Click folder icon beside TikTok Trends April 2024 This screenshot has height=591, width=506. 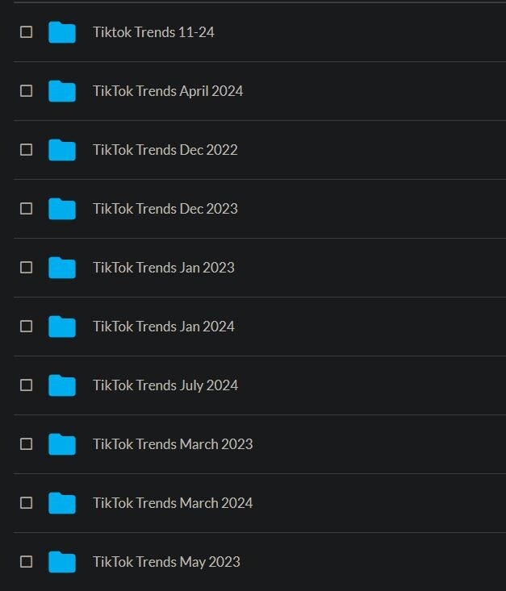coord(61,91)
